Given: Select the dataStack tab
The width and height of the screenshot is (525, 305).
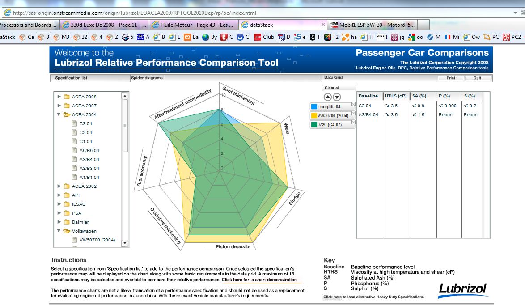Looking at the screenshot, I should click(283, 25).
